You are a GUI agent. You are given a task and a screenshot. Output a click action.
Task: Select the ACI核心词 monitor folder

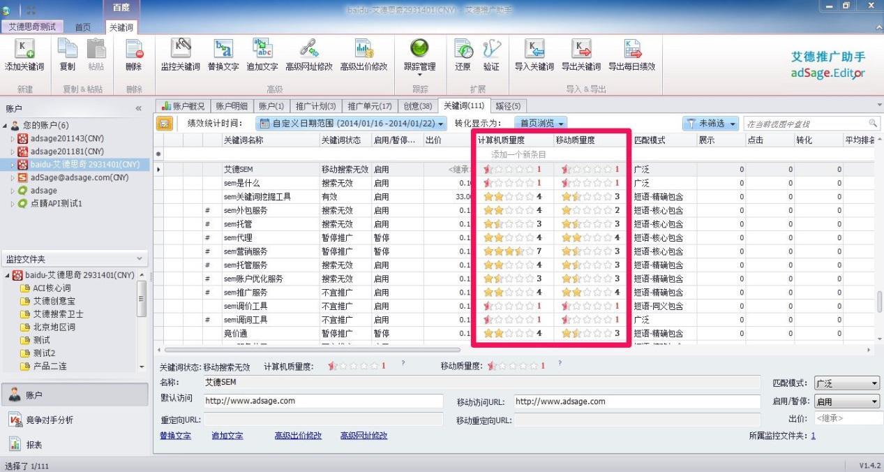point(52,288)
